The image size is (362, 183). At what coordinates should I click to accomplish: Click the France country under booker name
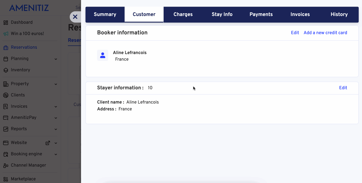[122, 59]
